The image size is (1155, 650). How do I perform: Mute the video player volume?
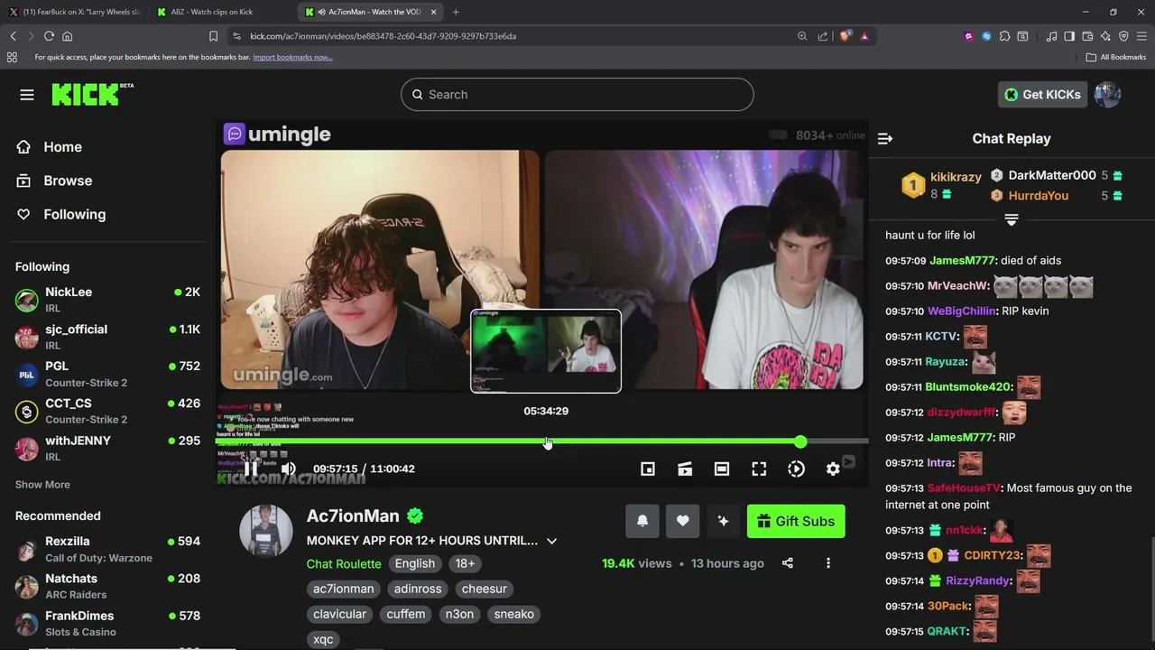click(x=288, y=469)
